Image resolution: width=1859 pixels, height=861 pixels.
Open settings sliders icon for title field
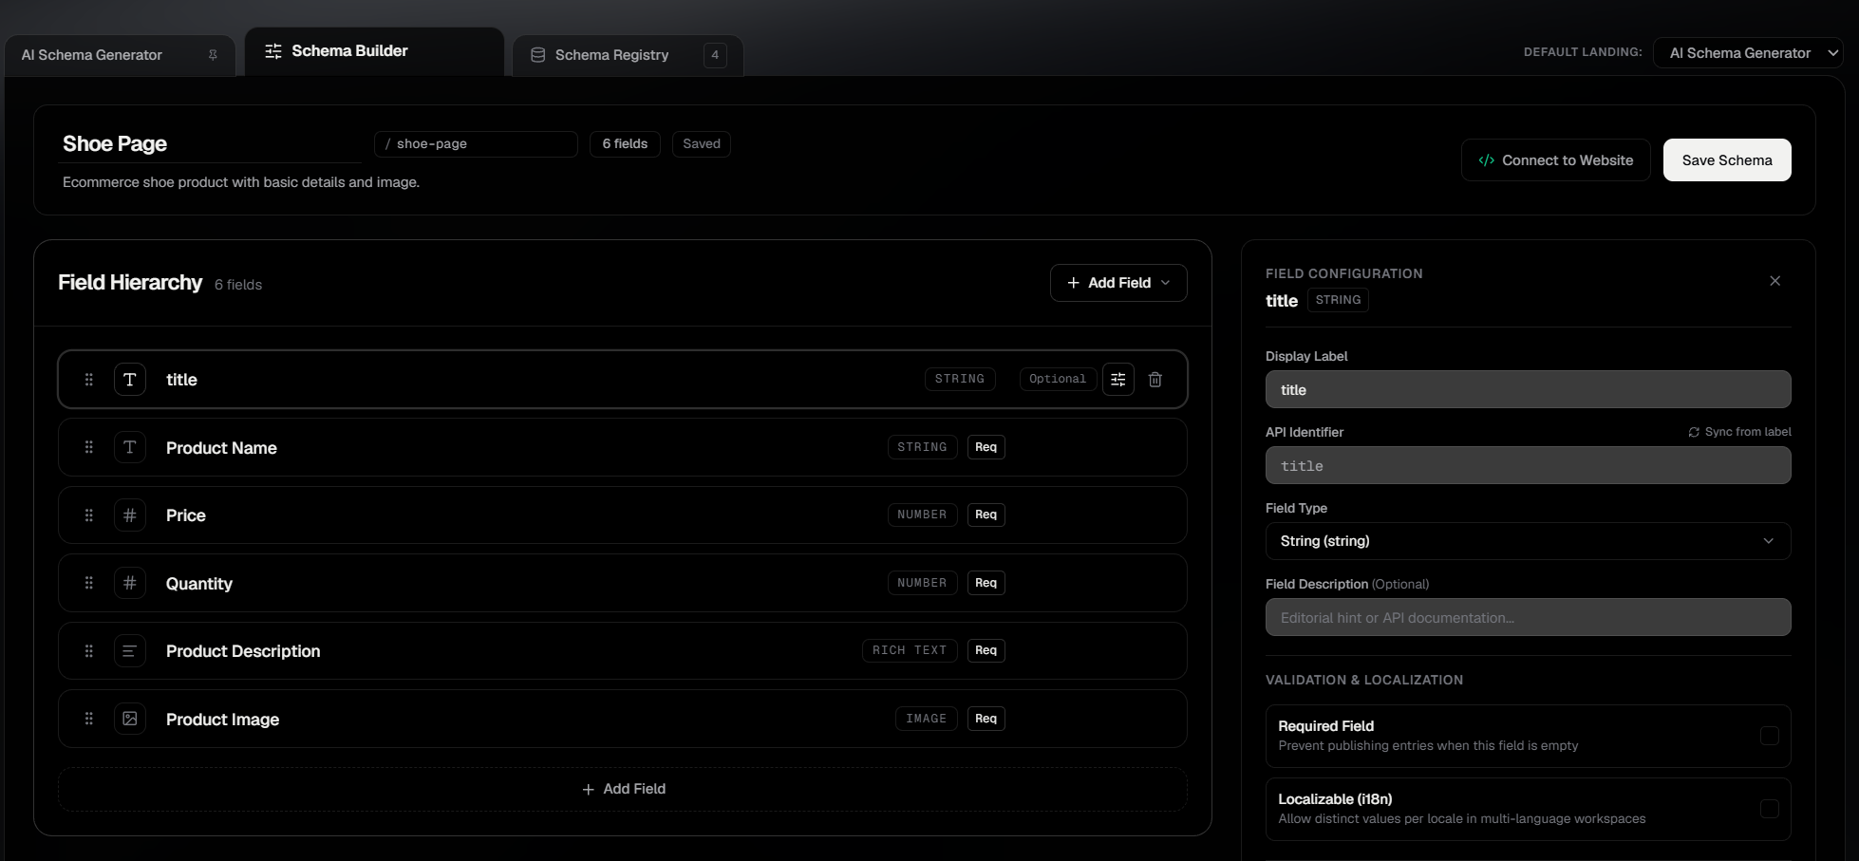(x=1118, y=380)
